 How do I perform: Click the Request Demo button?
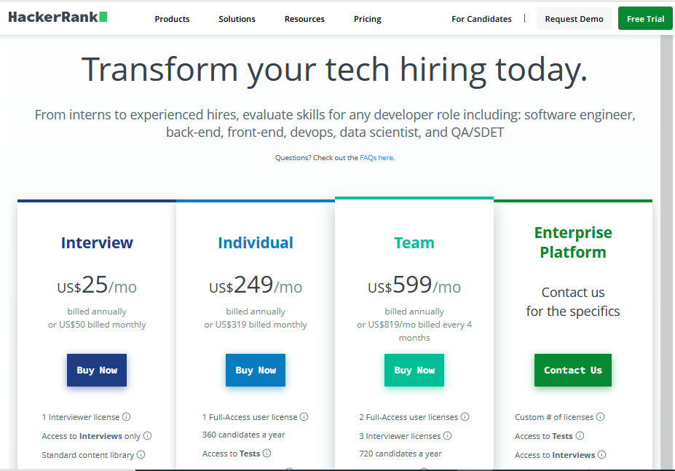(575, 18)
